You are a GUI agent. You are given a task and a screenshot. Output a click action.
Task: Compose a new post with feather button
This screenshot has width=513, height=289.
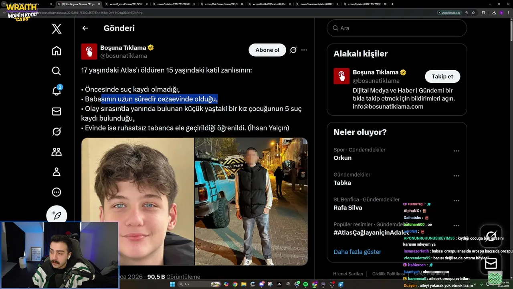pyautogui.click(x=57, y=216)
